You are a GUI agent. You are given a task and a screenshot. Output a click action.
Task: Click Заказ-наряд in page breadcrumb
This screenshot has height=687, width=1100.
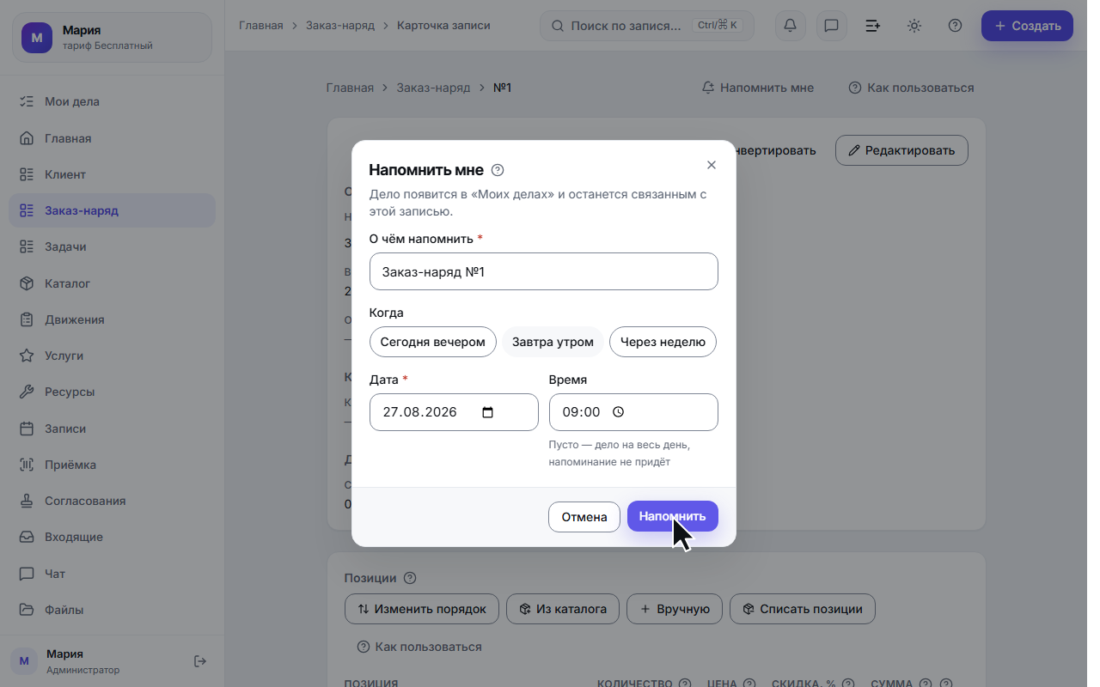[433, 88]
